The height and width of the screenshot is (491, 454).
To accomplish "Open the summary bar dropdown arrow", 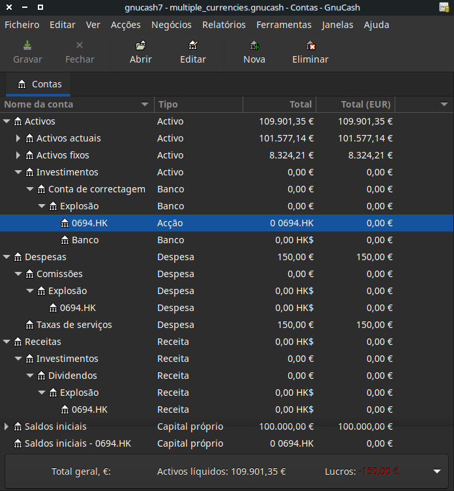I will coord(436,471).
